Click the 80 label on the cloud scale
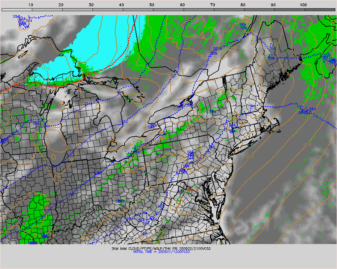This screenshot has width=337, height=269. tap(243, 5)
